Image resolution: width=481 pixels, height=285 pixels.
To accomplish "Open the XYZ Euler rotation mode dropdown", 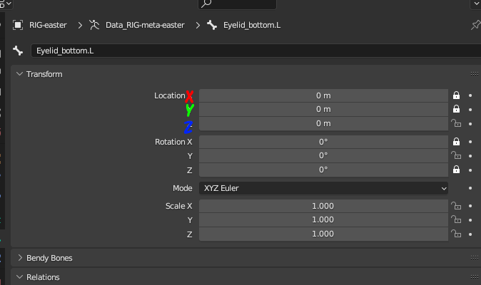I will pos(323,188).
